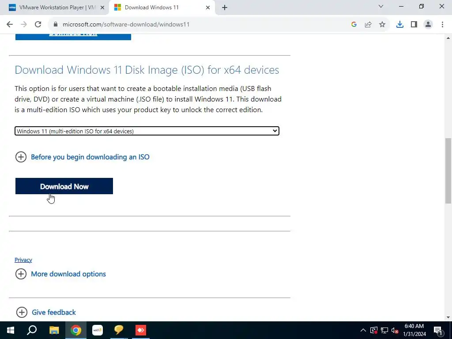Click the browser forward arrow

click(24, 25)
